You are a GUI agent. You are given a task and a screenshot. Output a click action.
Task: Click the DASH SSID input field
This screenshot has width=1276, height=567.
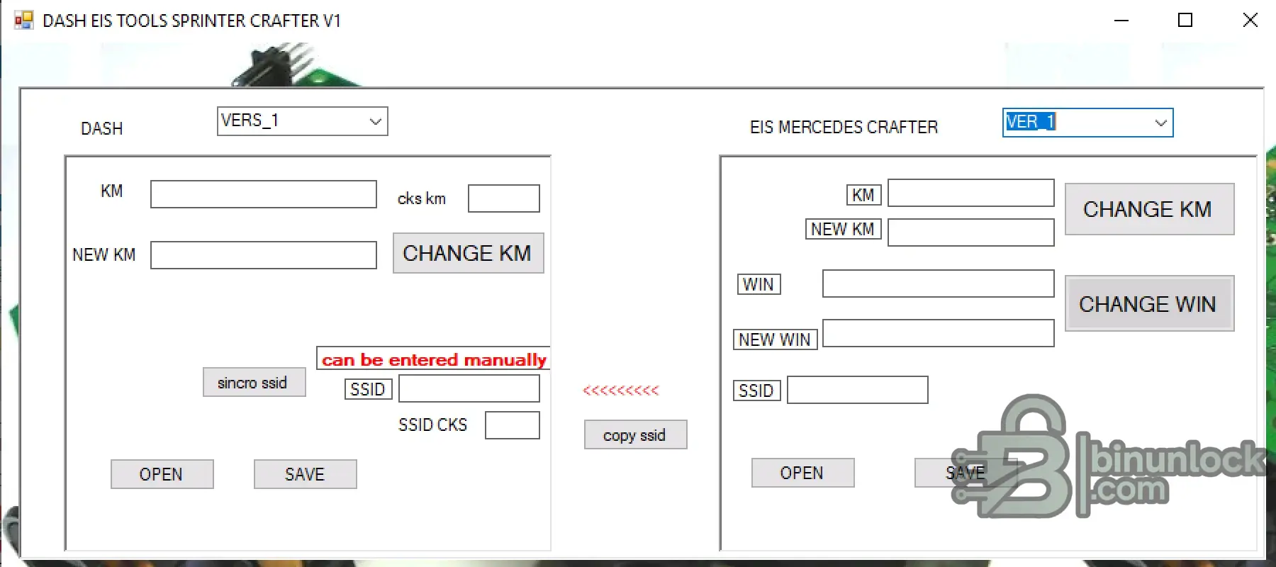coord(469,389)
